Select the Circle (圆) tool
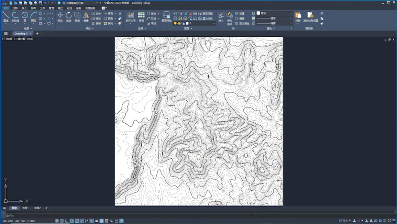Screen dimensions: 397x224 tap(25, 17)
